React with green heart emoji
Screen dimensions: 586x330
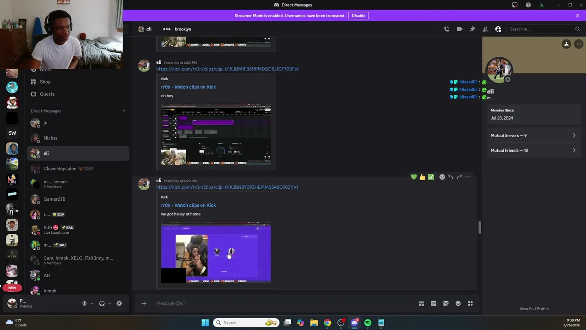coord(414,177)
